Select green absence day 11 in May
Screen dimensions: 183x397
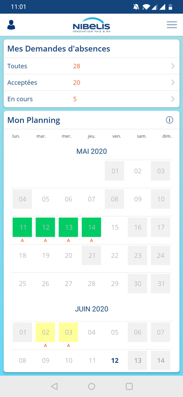tap(22, 227)
